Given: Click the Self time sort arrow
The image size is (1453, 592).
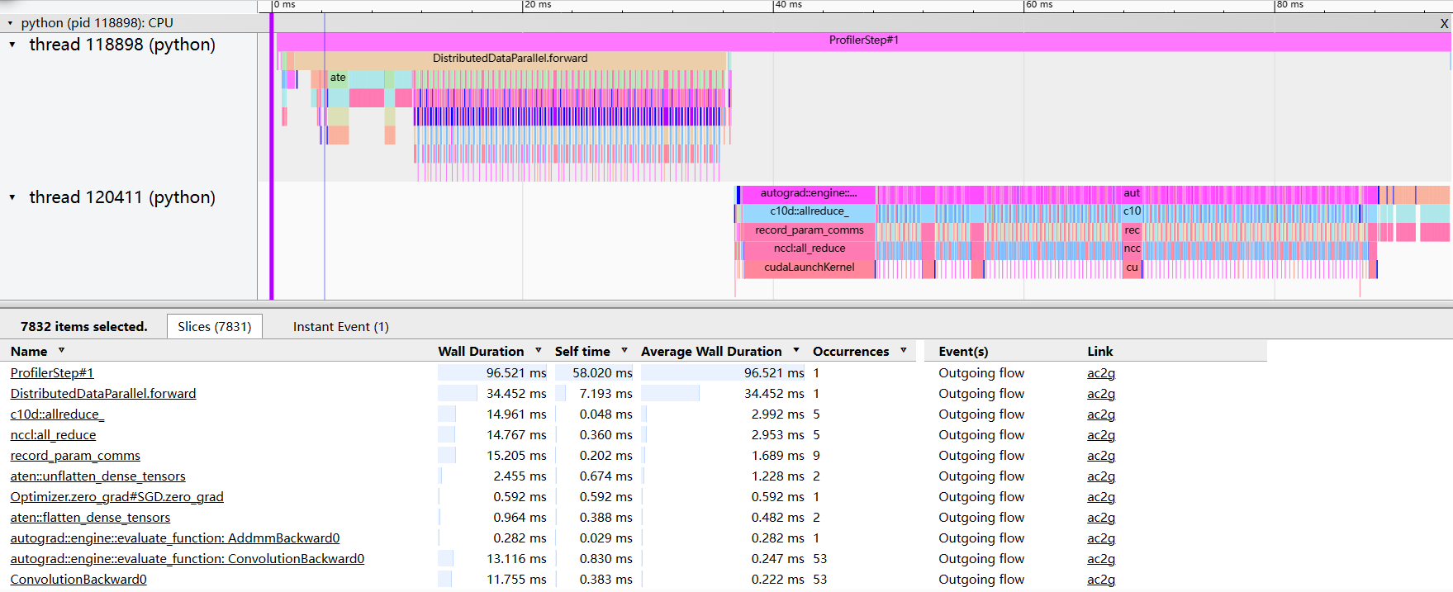Looking at the screenshot, I should (624, 351).
